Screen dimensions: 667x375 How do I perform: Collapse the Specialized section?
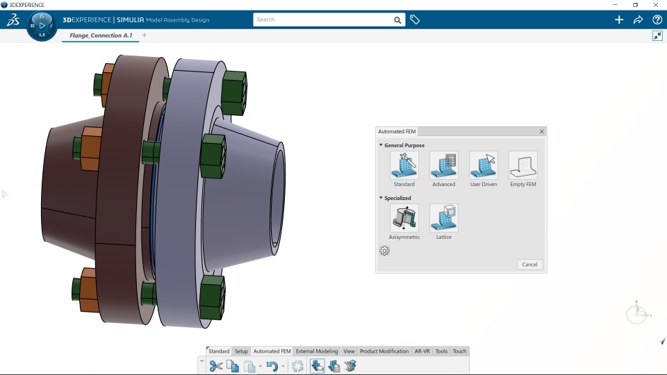coord(381,198)
